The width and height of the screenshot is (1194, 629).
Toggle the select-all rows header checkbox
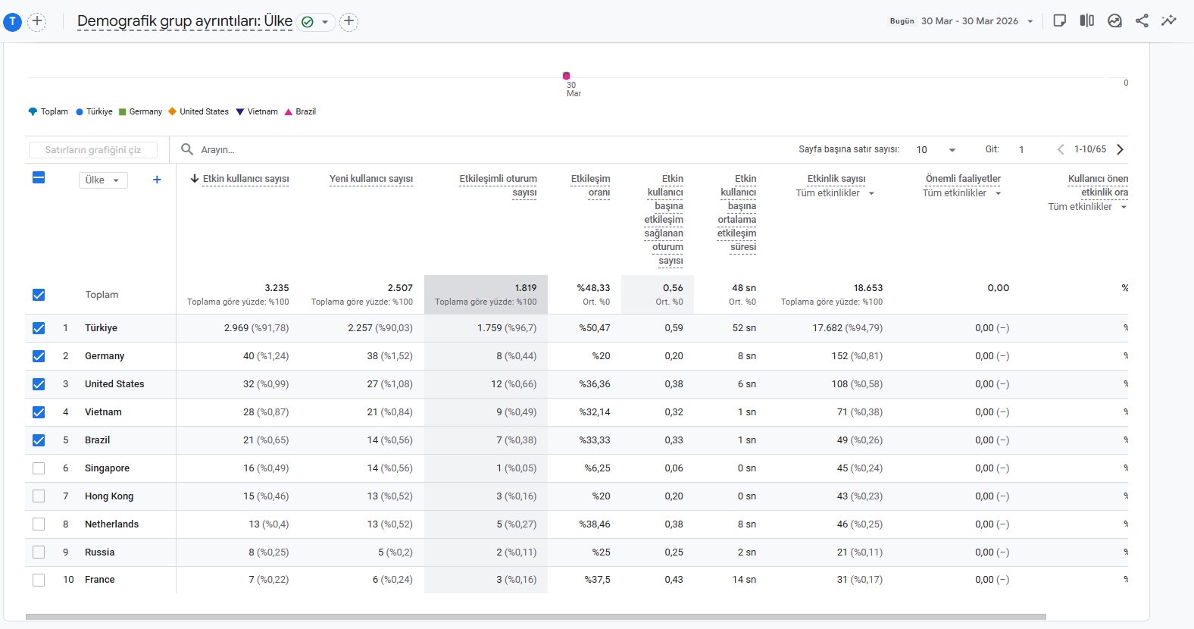[x=39, y=177]
